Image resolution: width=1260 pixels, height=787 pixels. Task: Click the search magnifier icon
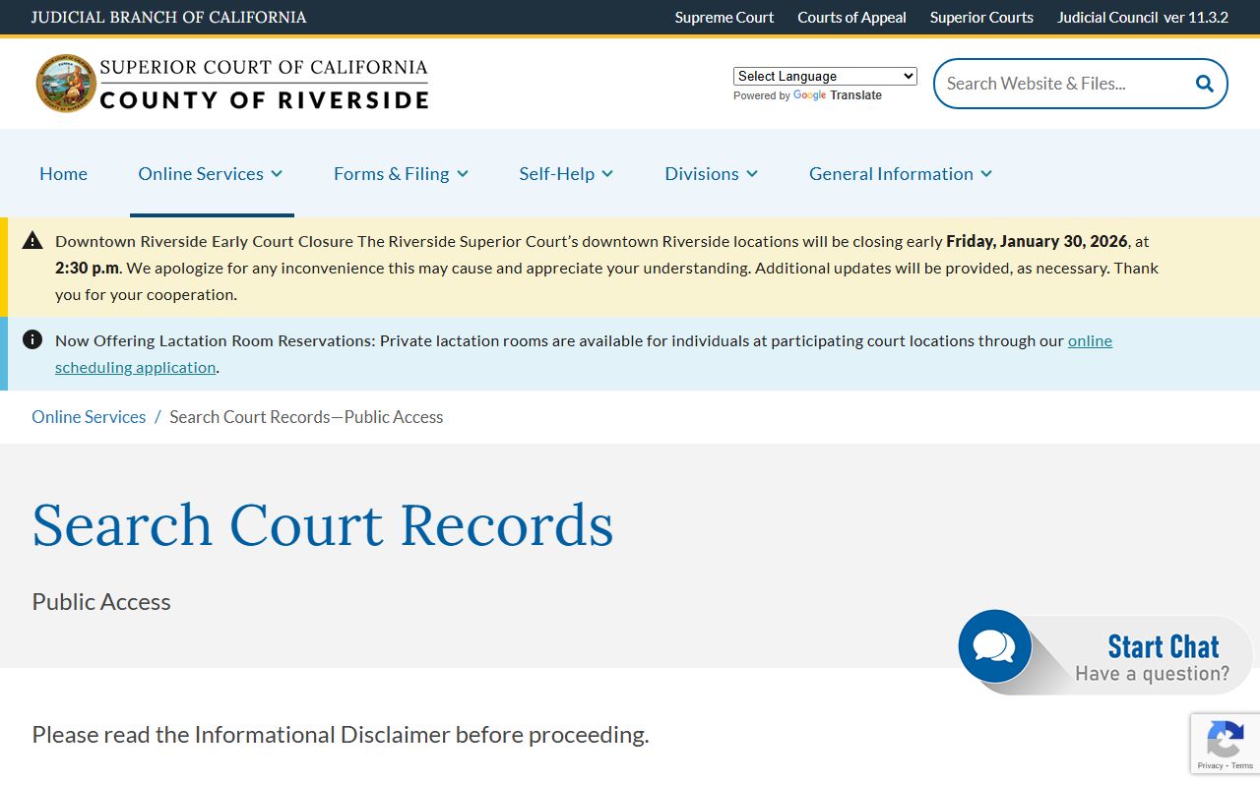click(x=1204, y=84)
